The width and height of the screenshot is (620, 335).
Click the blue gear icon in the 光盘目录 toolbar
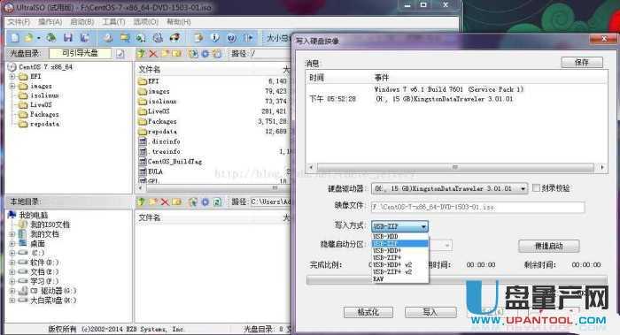click(205, 54)
